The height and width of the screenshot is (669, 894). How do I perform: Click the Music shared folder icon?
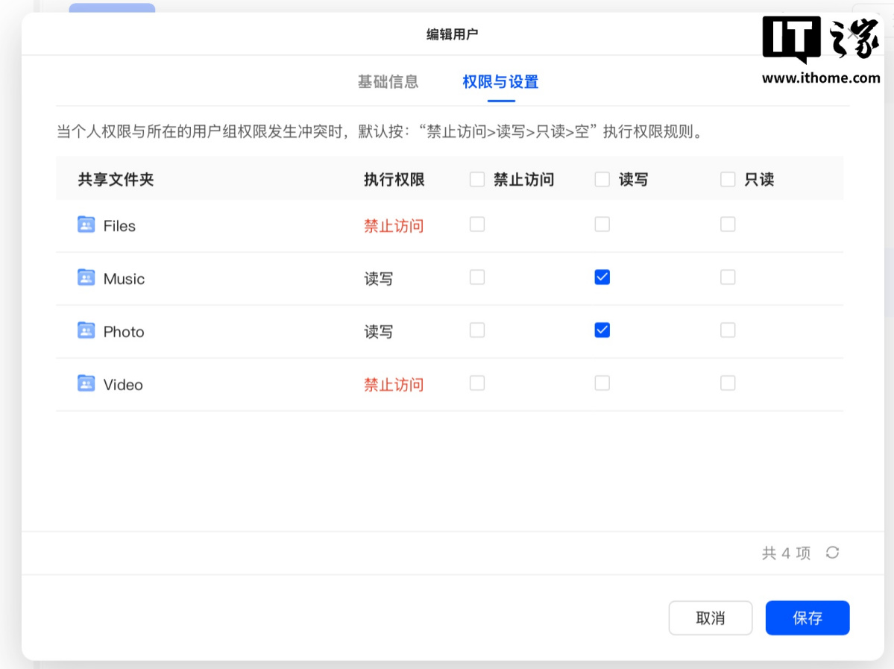[x=86, y=277]
